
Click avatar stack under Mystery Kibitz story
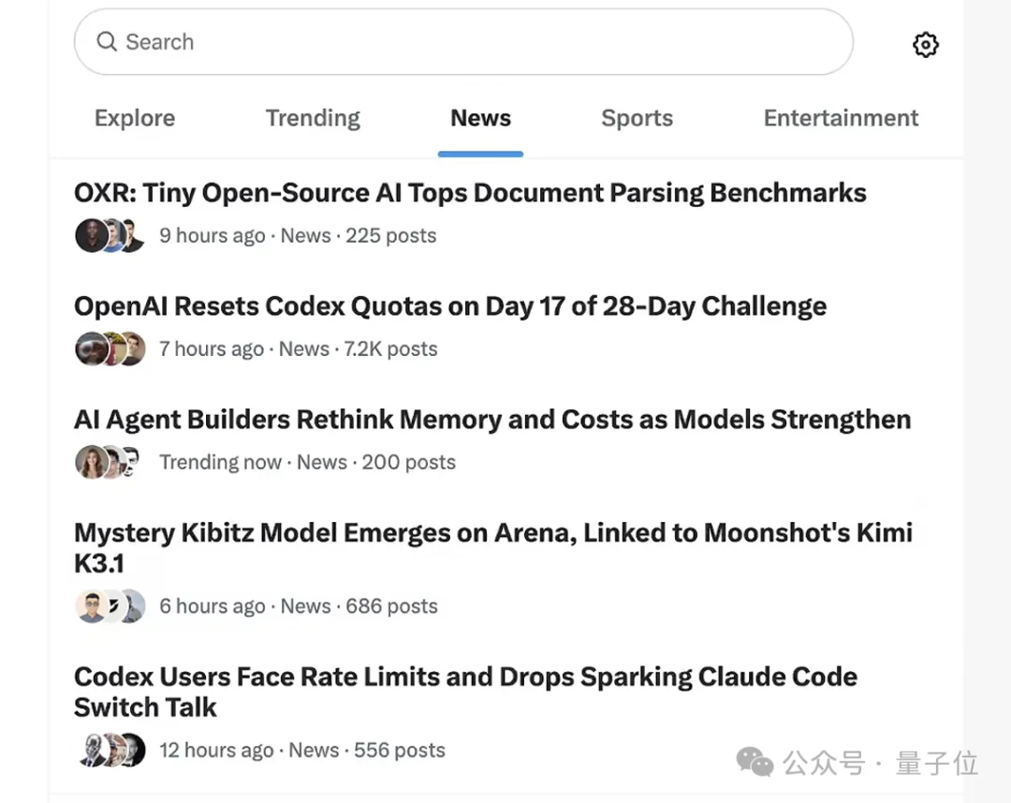[110, 606]
